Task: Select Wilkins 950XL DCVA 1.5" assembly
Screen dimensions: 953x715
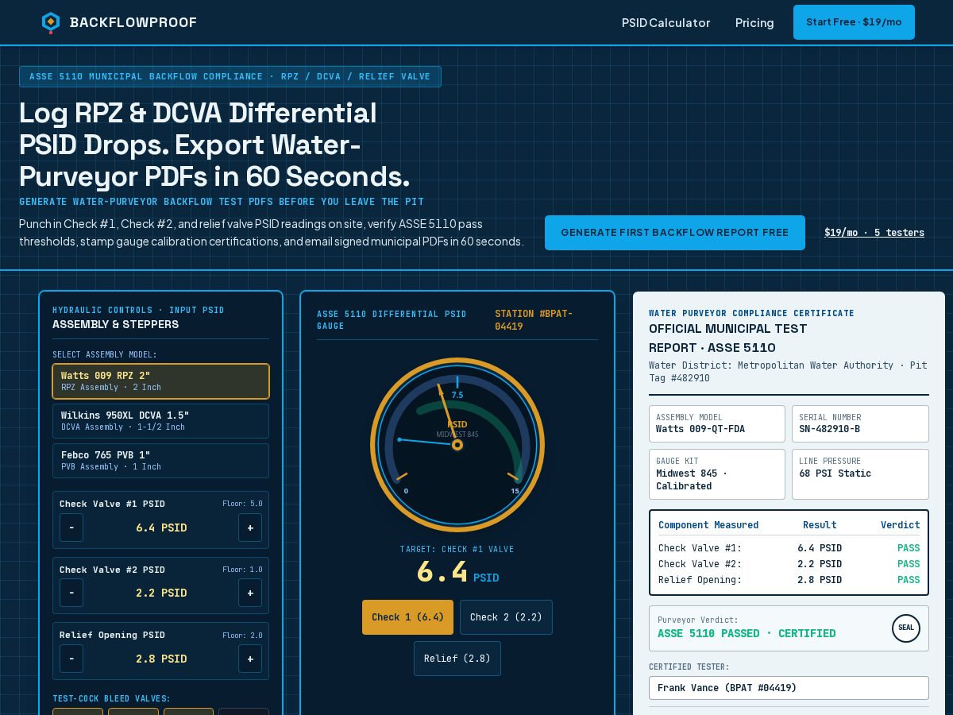Action: pyautogui.click(x=160, y=421)
